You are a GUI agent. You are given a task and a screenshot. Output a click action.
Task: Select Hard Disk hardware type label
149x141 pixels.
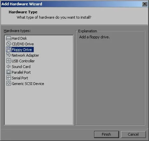[19, 38]
